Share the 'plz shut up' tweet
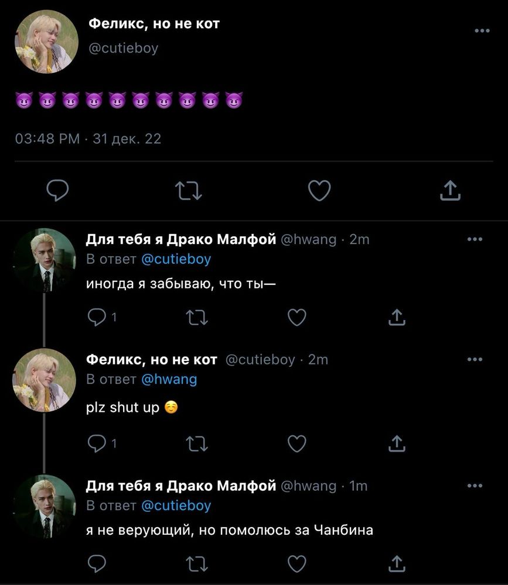This screenshot has width=508, height=585. pyautogui.click(x=397, y=443)
